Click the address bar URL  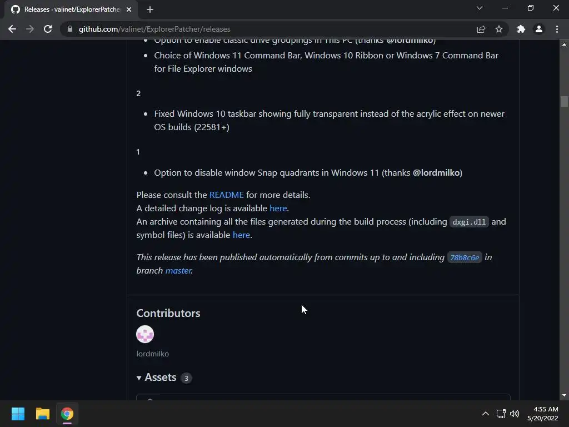(x=154, y=29)
